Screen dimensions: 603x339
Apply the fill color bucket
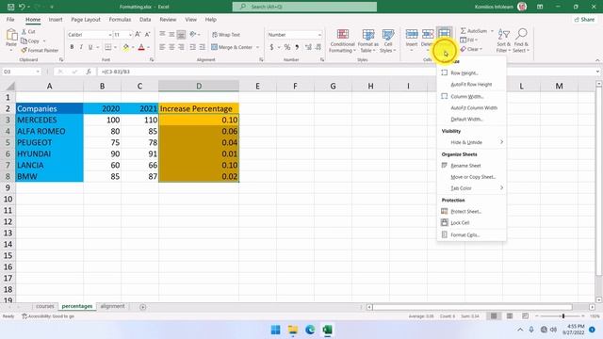click(125, 47)
